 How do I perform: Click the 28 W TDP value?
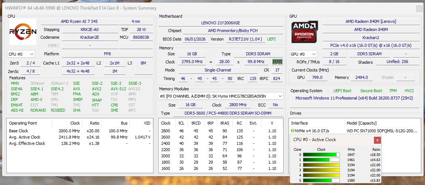tap(142, 29)
